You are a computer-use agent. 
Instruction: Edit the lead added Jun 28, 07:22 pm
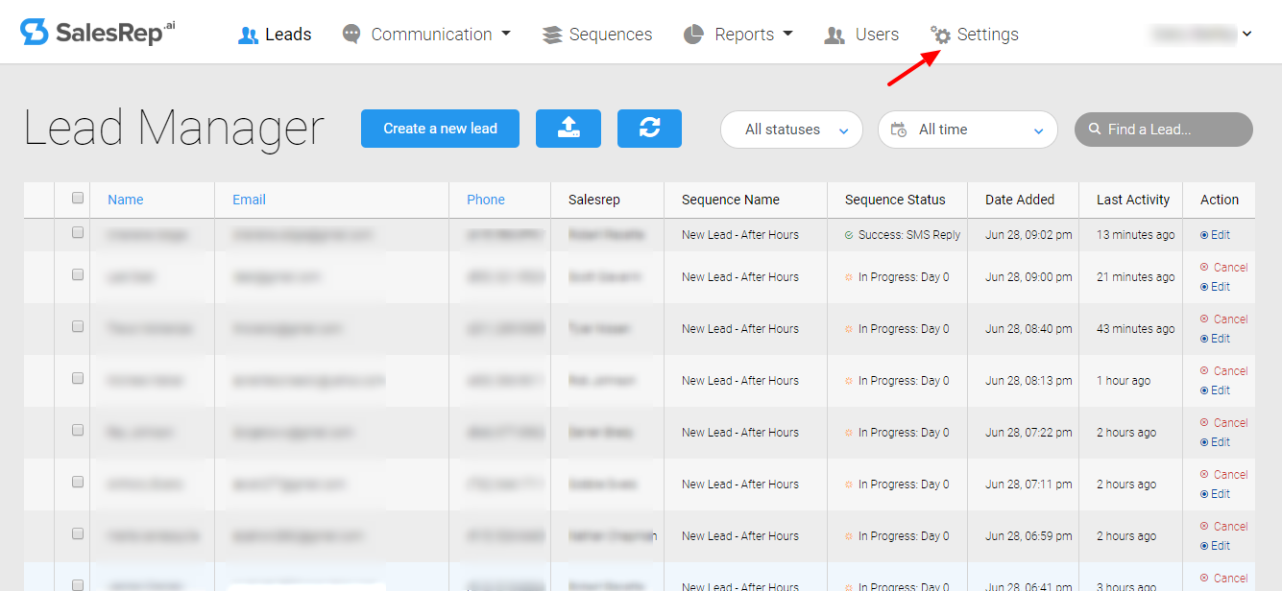click(1215, 442)
